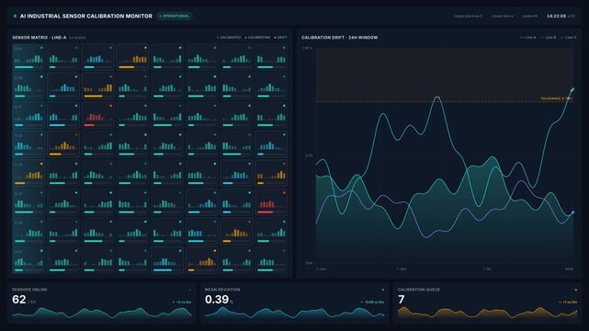
Task: Click the +2 vs 5m change indicator
Action: (x=182, y=302)
